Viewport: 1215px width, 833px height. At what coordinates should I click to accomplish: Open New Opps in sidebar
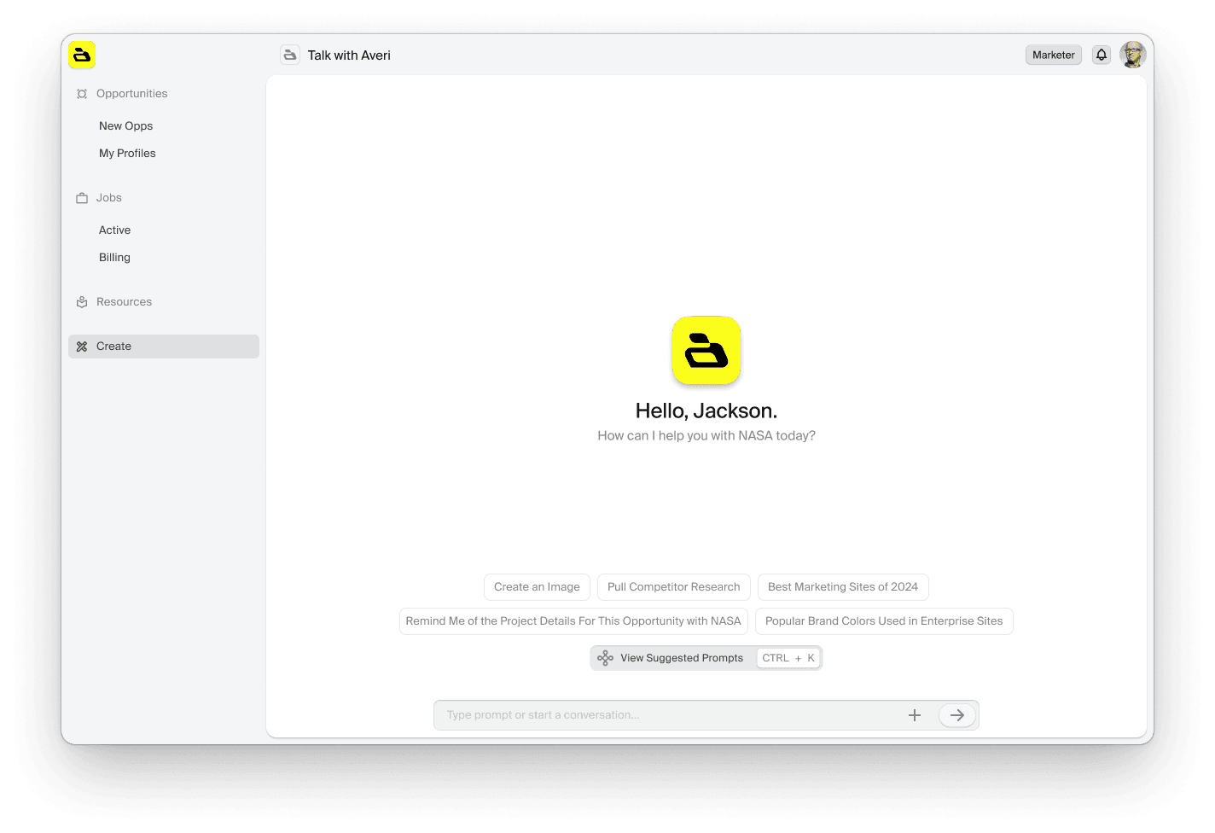coord(126,126)
